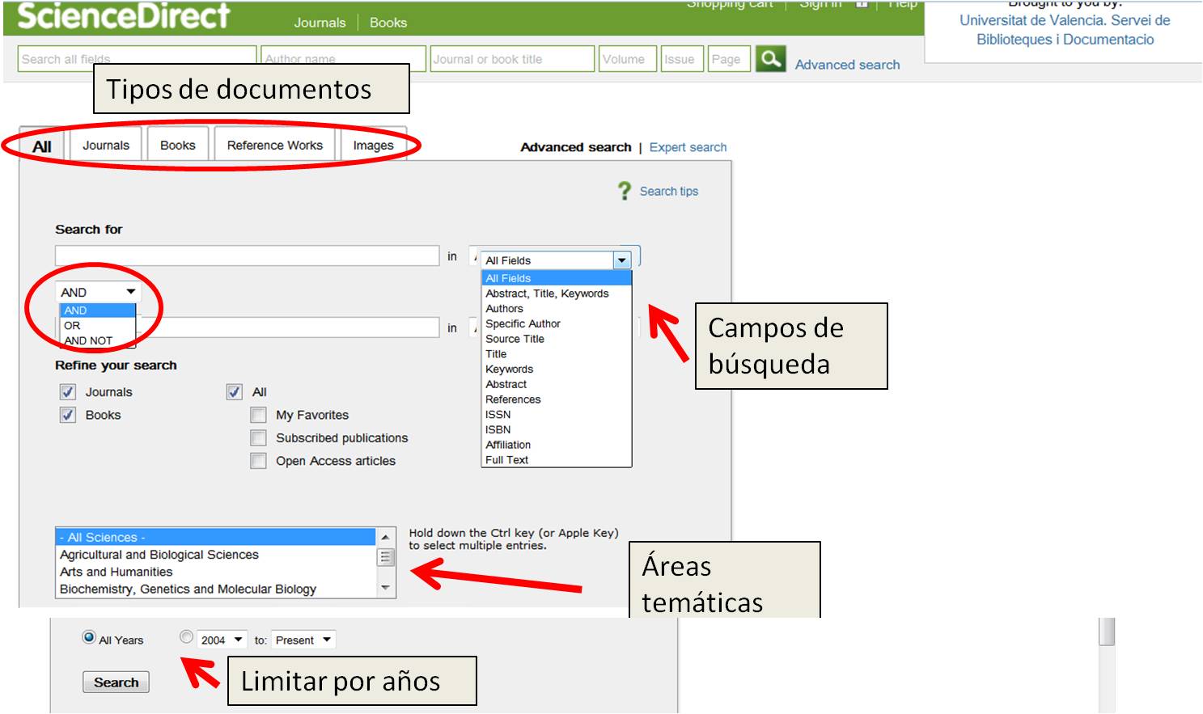
Task: Select the year range radio button
Action: tap(187, 637)
